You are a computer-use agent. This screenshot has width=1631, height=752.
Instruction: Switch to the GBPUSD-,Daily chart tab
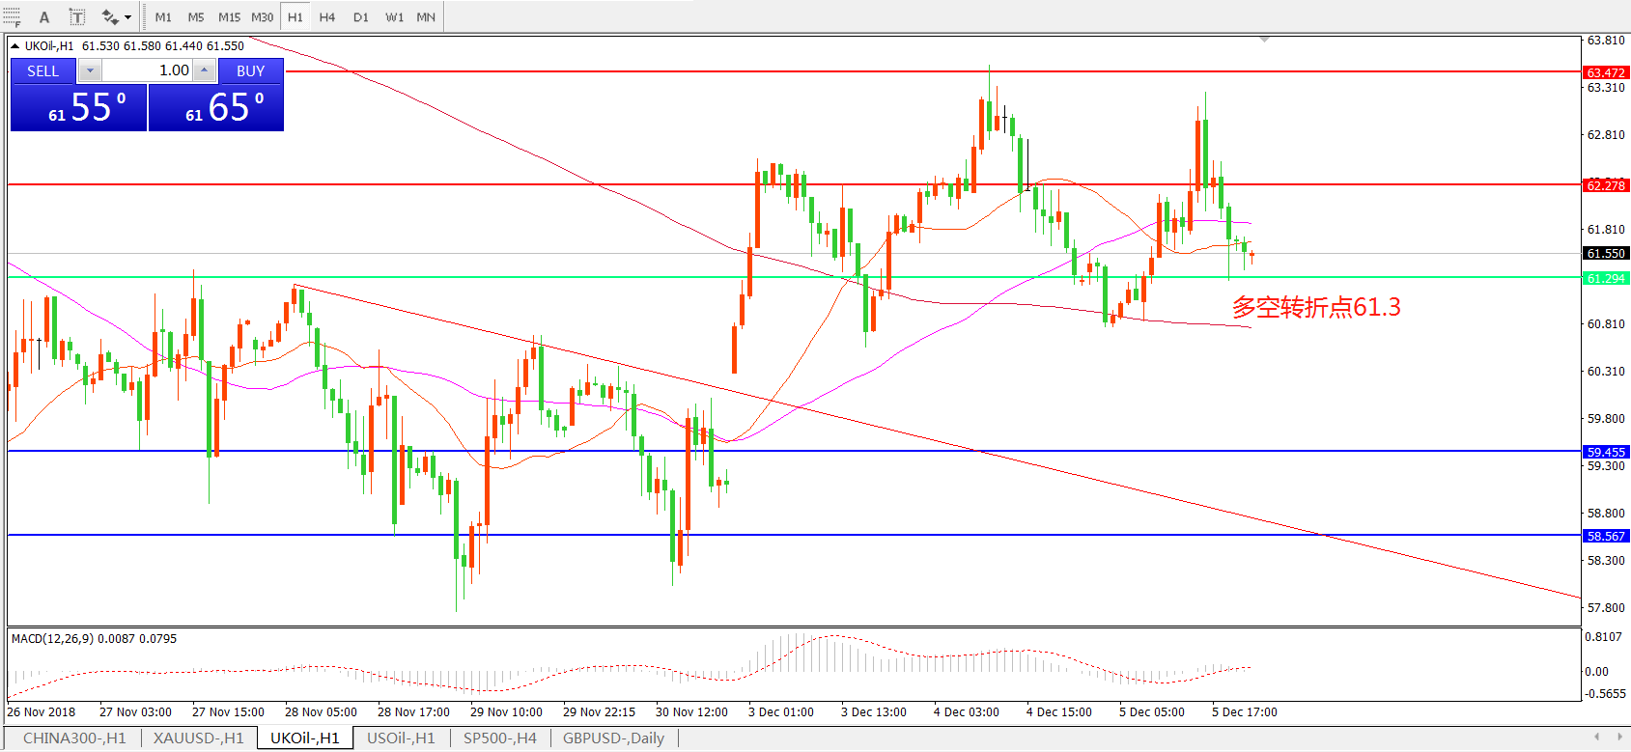pyautogui.click(x=613, y=738)
